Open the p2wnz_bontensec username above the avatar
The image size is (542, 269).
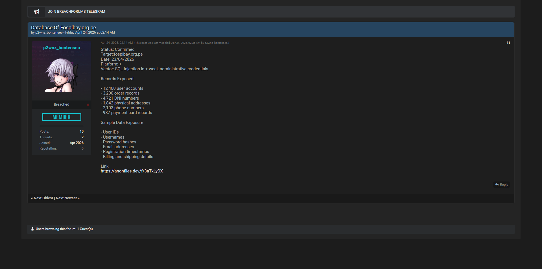pyautogui.click(x=62, y=48)
